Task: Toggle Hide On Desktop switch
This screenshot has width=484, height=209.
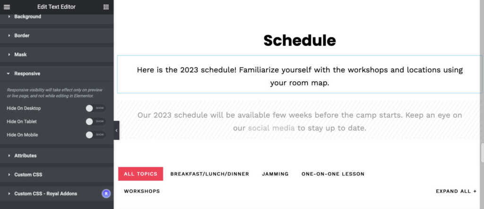Action: pyautogui.click(x=95, y=108)
